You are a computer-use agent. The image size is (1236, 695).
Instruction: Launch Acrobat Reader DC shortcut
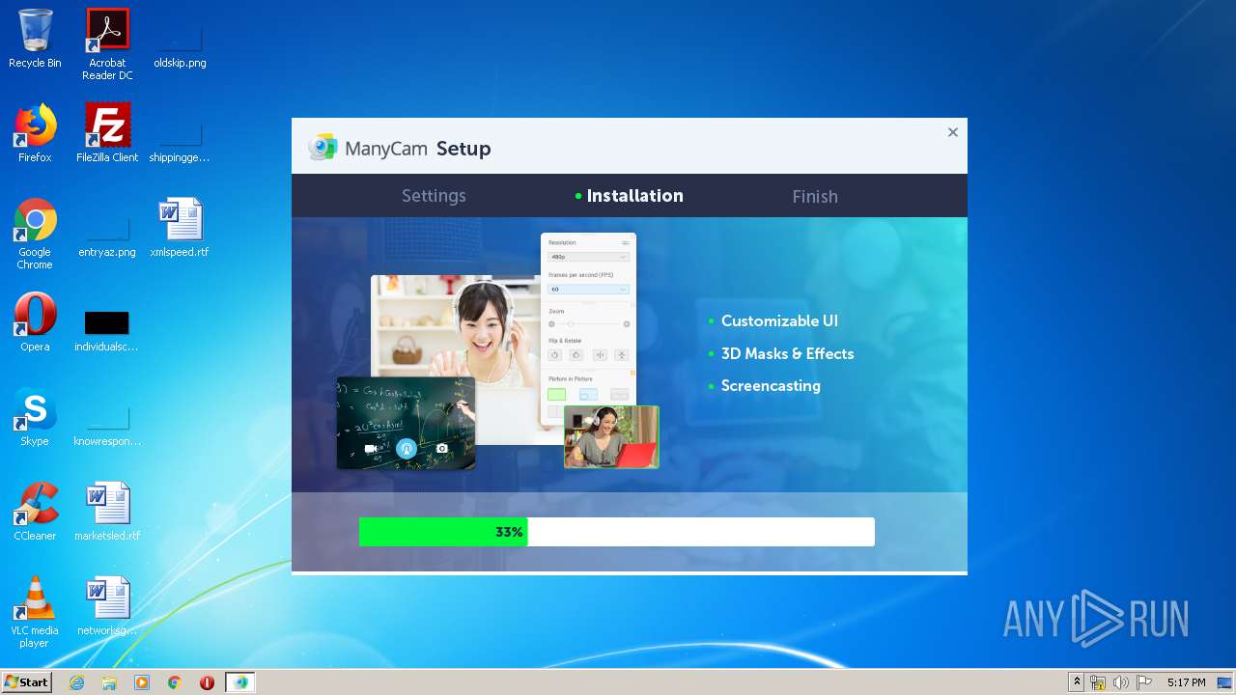click(107, 43)
